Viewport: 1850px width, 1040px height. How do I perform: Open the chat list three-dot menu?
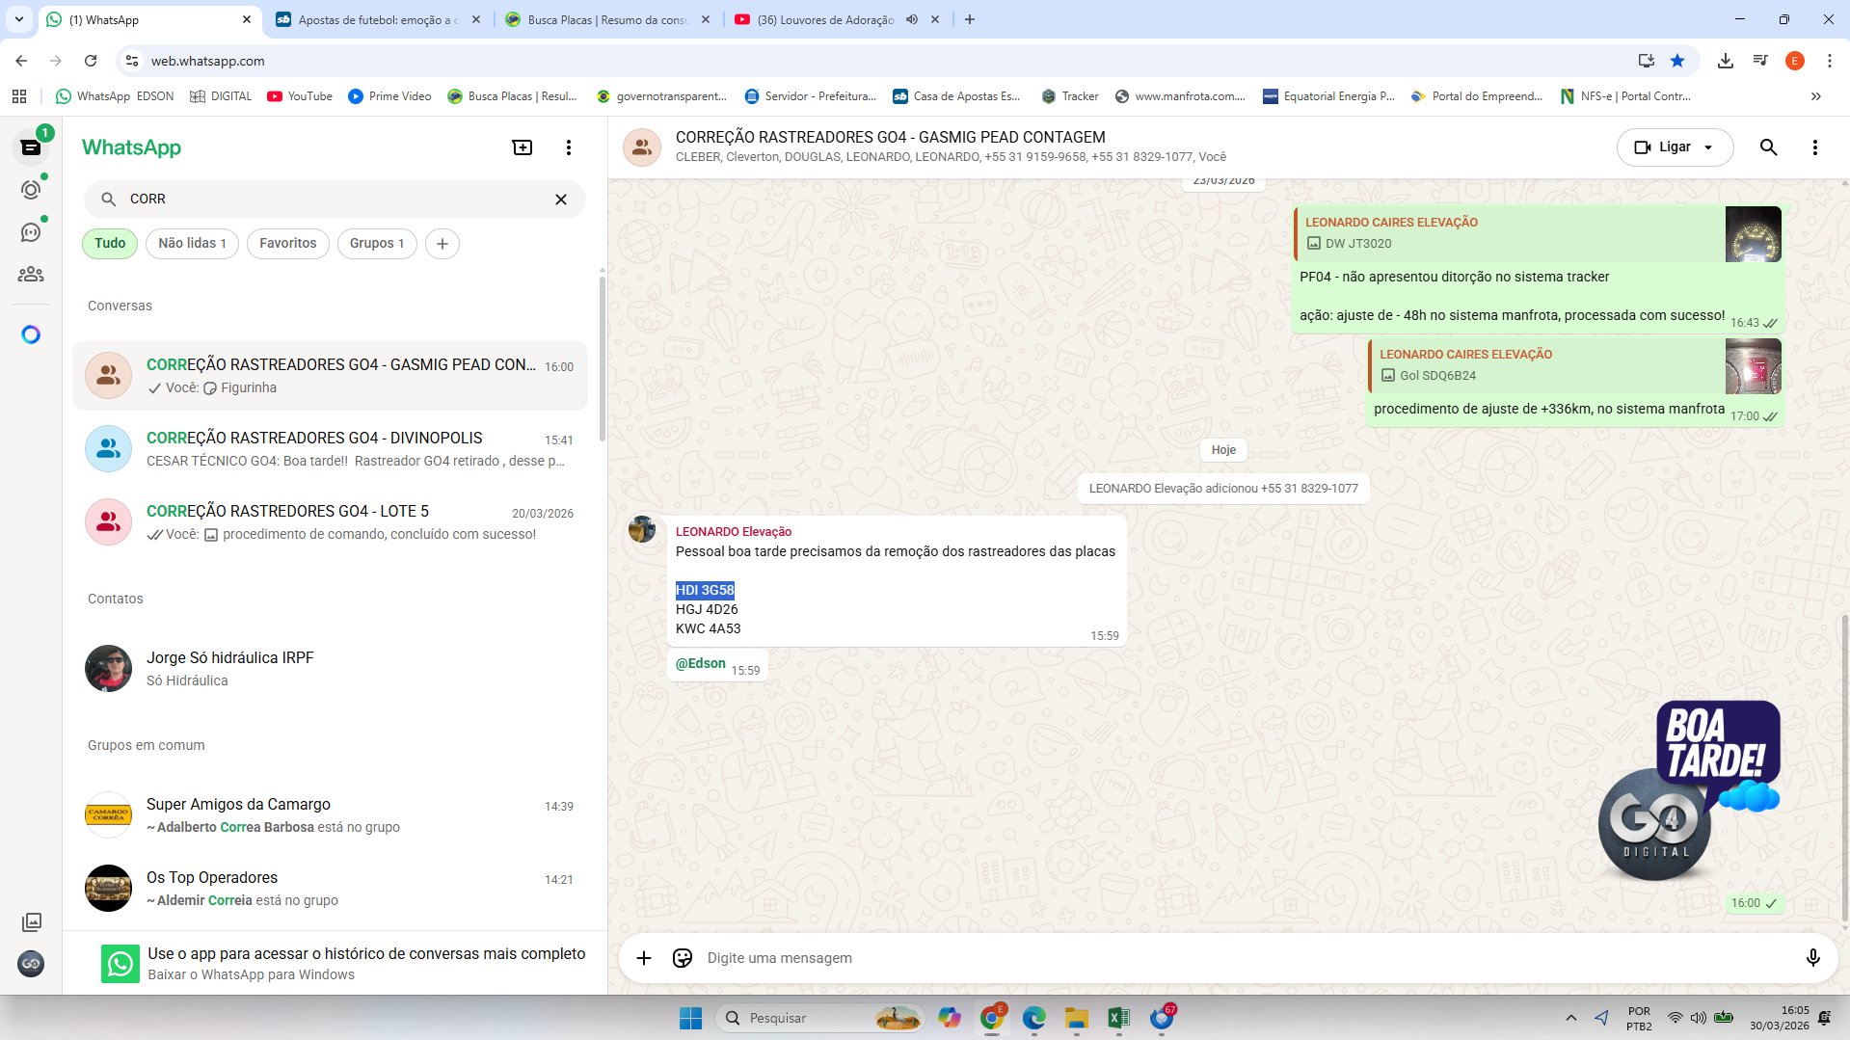click(569, 147)
